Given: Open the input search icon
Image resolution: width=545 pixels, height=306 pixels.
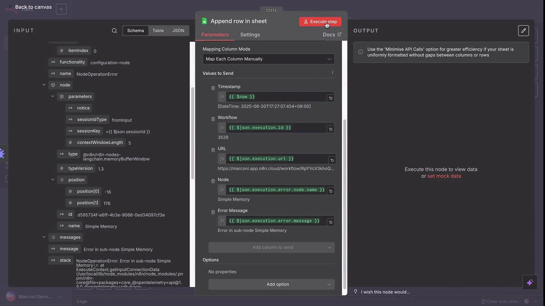Looking at the screenshot, I should point(114,31).
